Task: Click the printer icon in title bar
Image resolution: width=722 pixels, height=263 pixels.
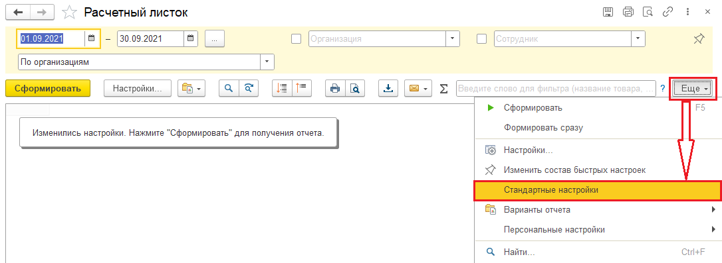Action: coord(628,13)
